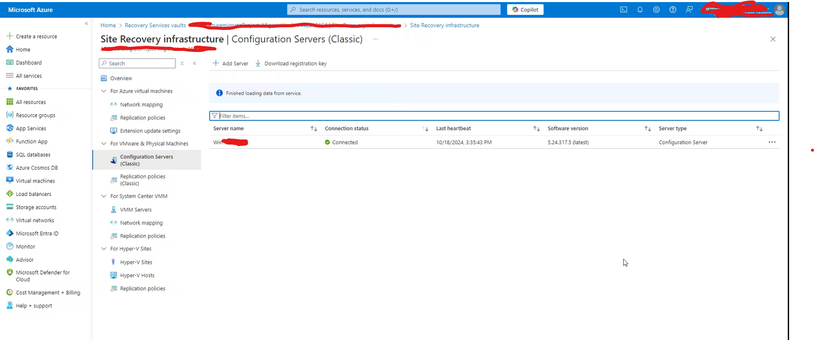Open Azure Cosmos DB

click(x=32, y=168)
